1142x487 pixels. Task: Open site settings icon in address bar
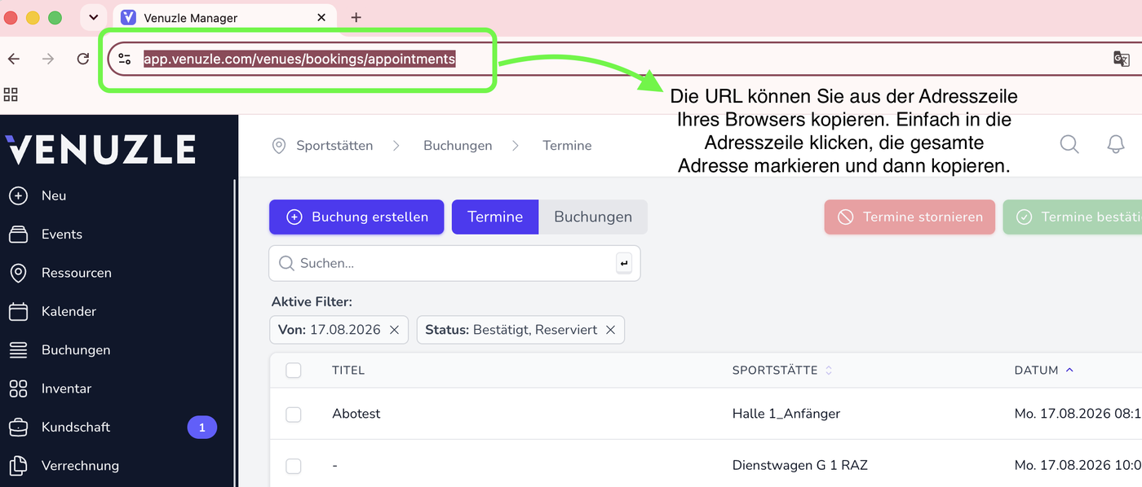pos(125,59)
